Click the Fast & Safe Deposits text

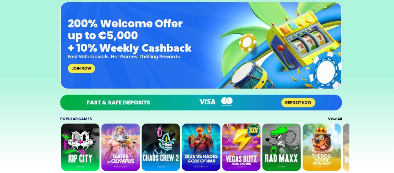(119, 102)
